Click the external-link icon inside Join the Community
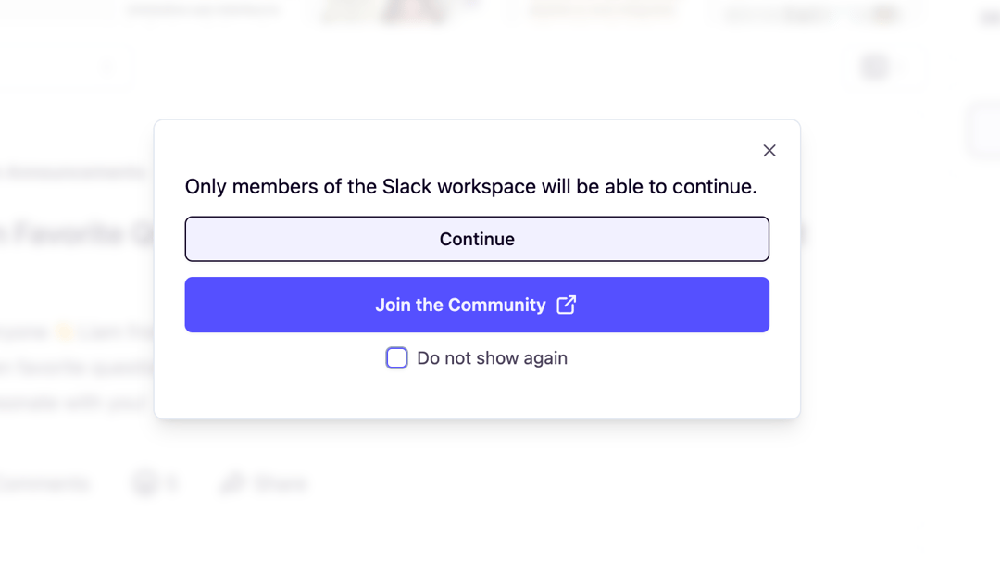 tap(566, 304)
